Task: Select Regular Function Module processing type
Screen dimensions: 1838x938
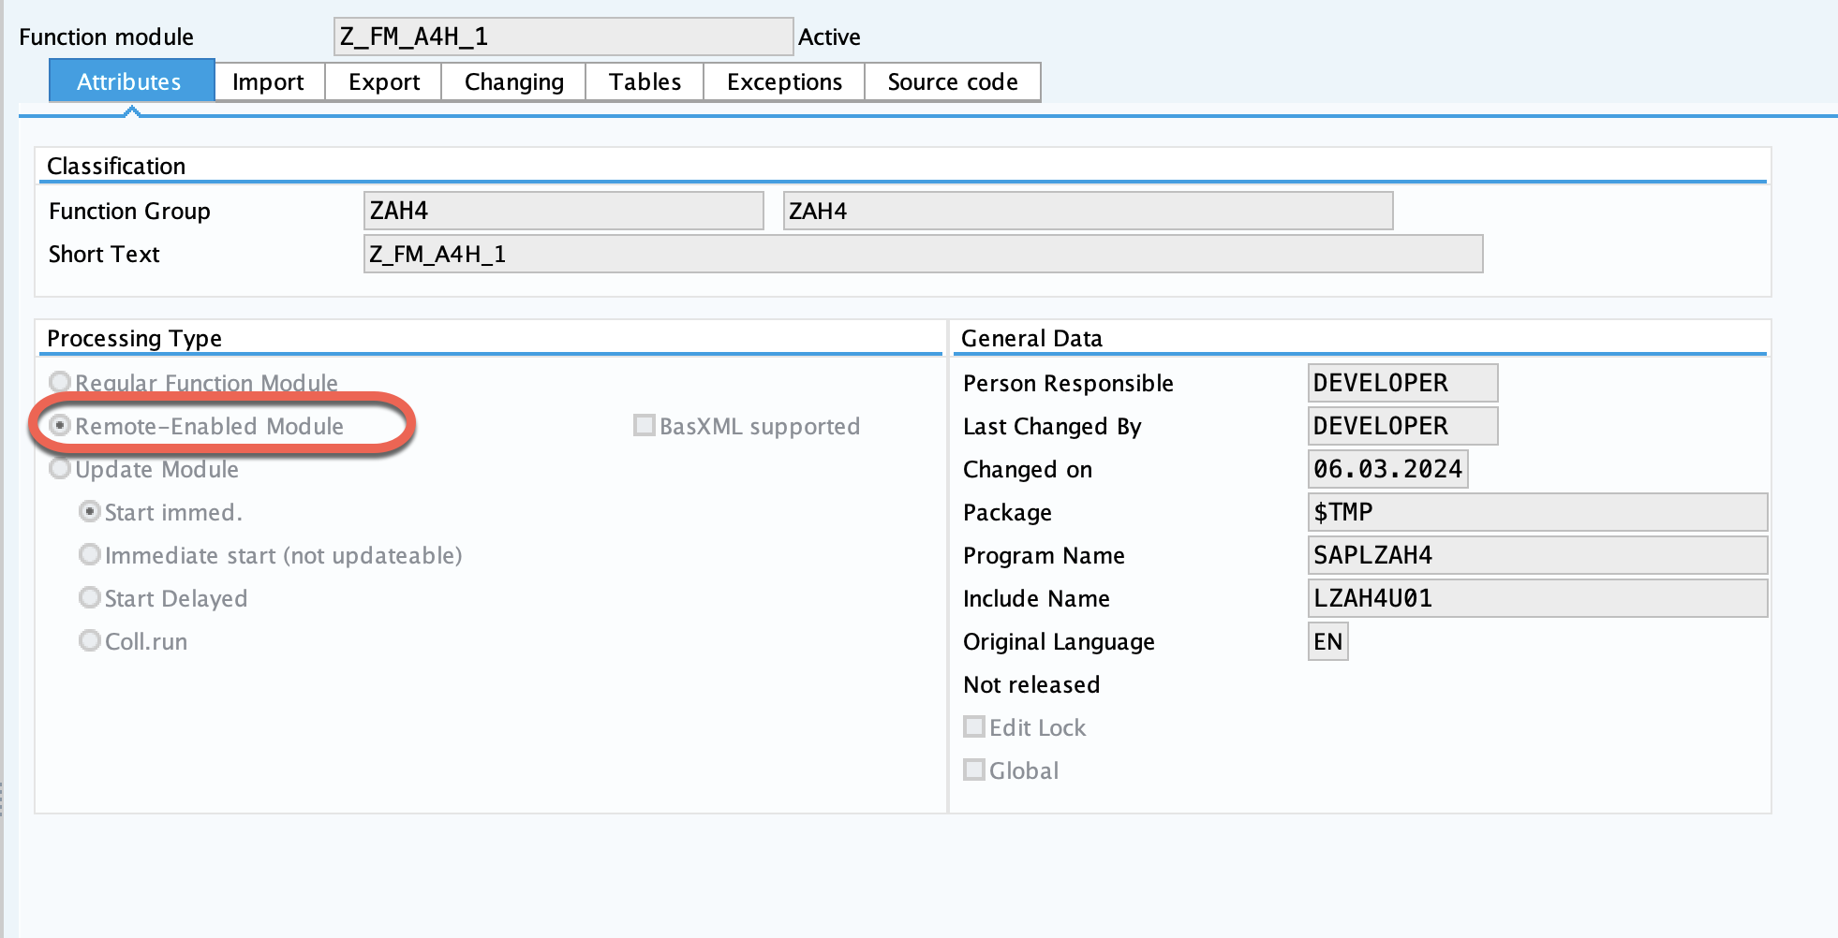Action: [x=60, y=381]
